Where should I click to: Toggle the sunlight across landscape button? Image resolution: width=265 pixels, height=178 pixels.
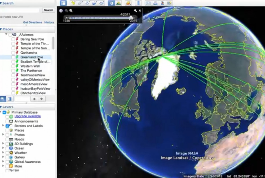coord(118,3)
